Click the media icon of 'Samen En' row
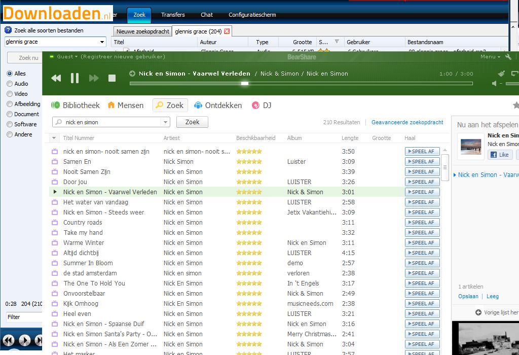Screen dimensions: 519x355 (x=55, y=162)
